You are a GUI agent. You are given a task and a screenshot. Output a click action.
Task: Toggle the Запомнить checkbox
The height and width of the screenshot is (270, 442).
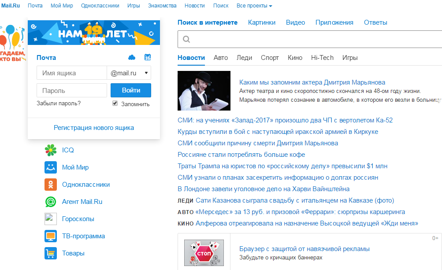click(115, 103)
